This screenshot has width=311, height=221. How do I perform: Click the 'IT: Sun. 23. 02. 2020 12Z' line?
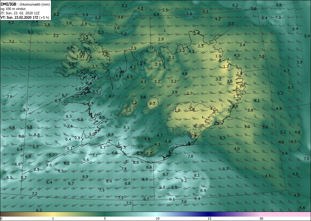[x=20, y=13]
